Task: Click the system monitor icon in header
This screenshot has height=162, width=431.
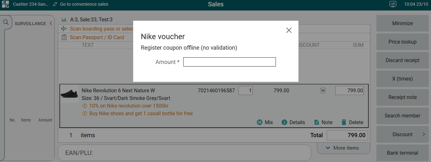Action: tap(393, 4)
